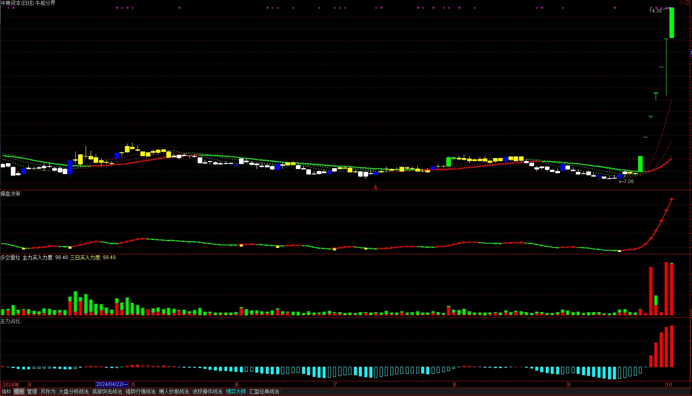
Task: Select the 汇盈经典战法 template
Action: (x=265, y=391)
